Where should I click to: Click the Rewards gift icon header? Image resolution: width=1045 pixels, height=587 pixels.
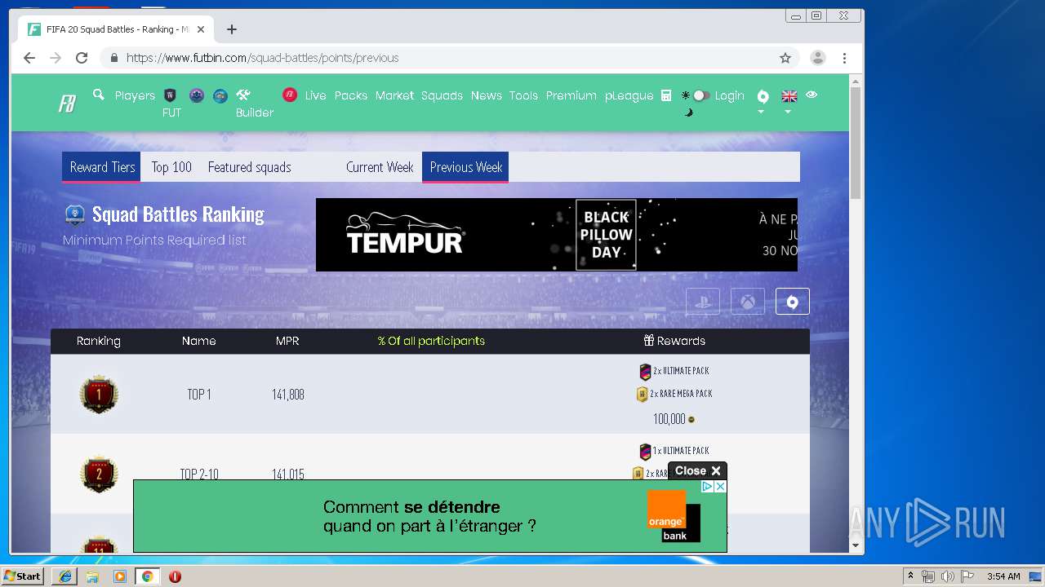pyautogui.click(x=649, y=341)
